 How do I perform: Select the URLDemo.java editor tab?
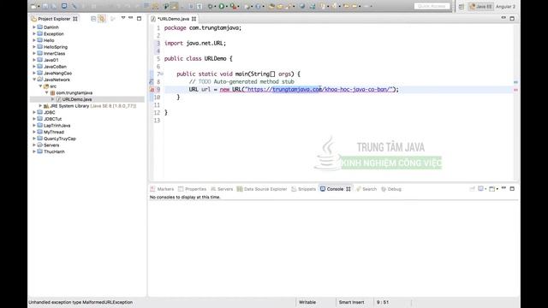(173, 19)
